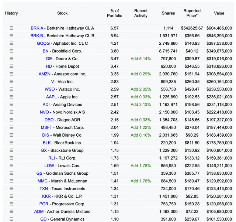
Task: Open history icon for Goldman Sachs Group
Action: (x=11, y=173)
